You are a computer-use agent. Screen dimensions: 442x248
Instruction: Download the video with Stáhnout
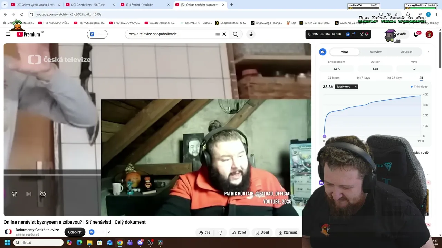288,232
